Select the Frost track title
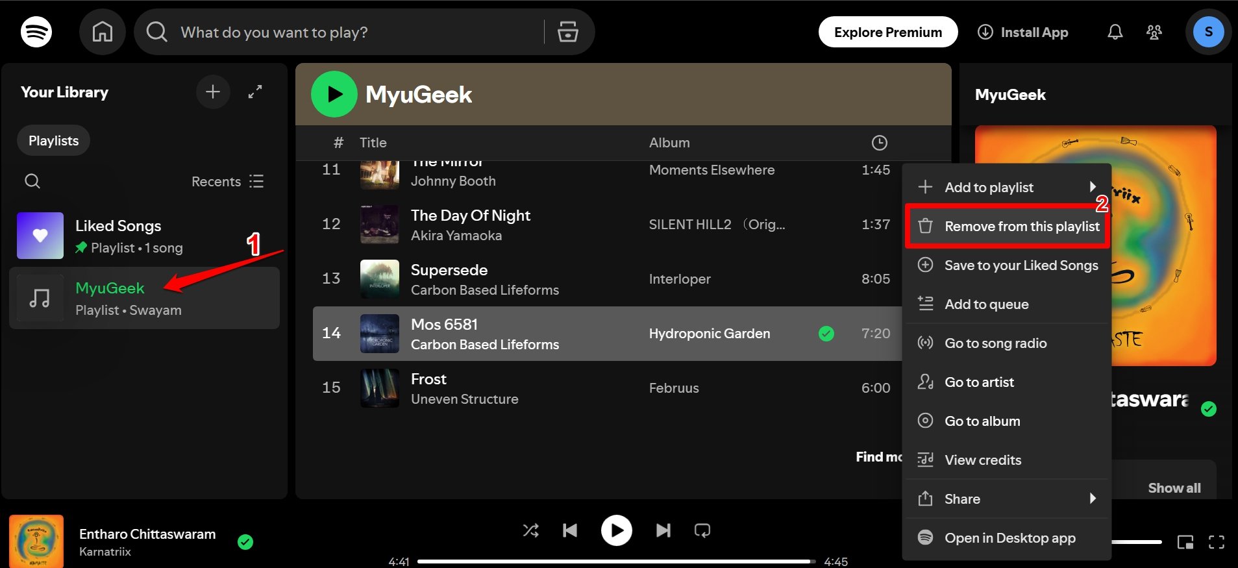The height and width of the screenshot is (568, 1238). 428,378
